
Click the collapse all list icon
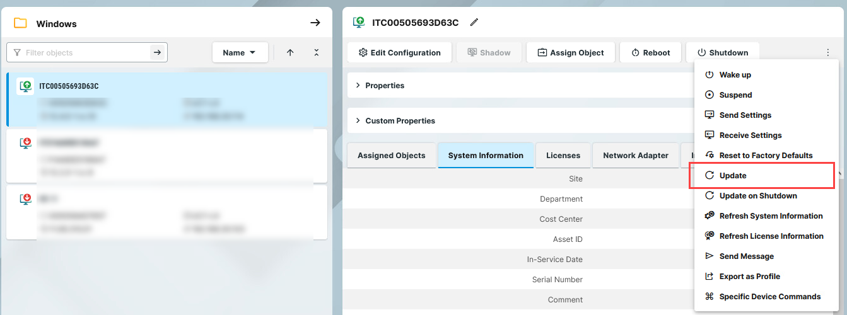click(317, 53)
